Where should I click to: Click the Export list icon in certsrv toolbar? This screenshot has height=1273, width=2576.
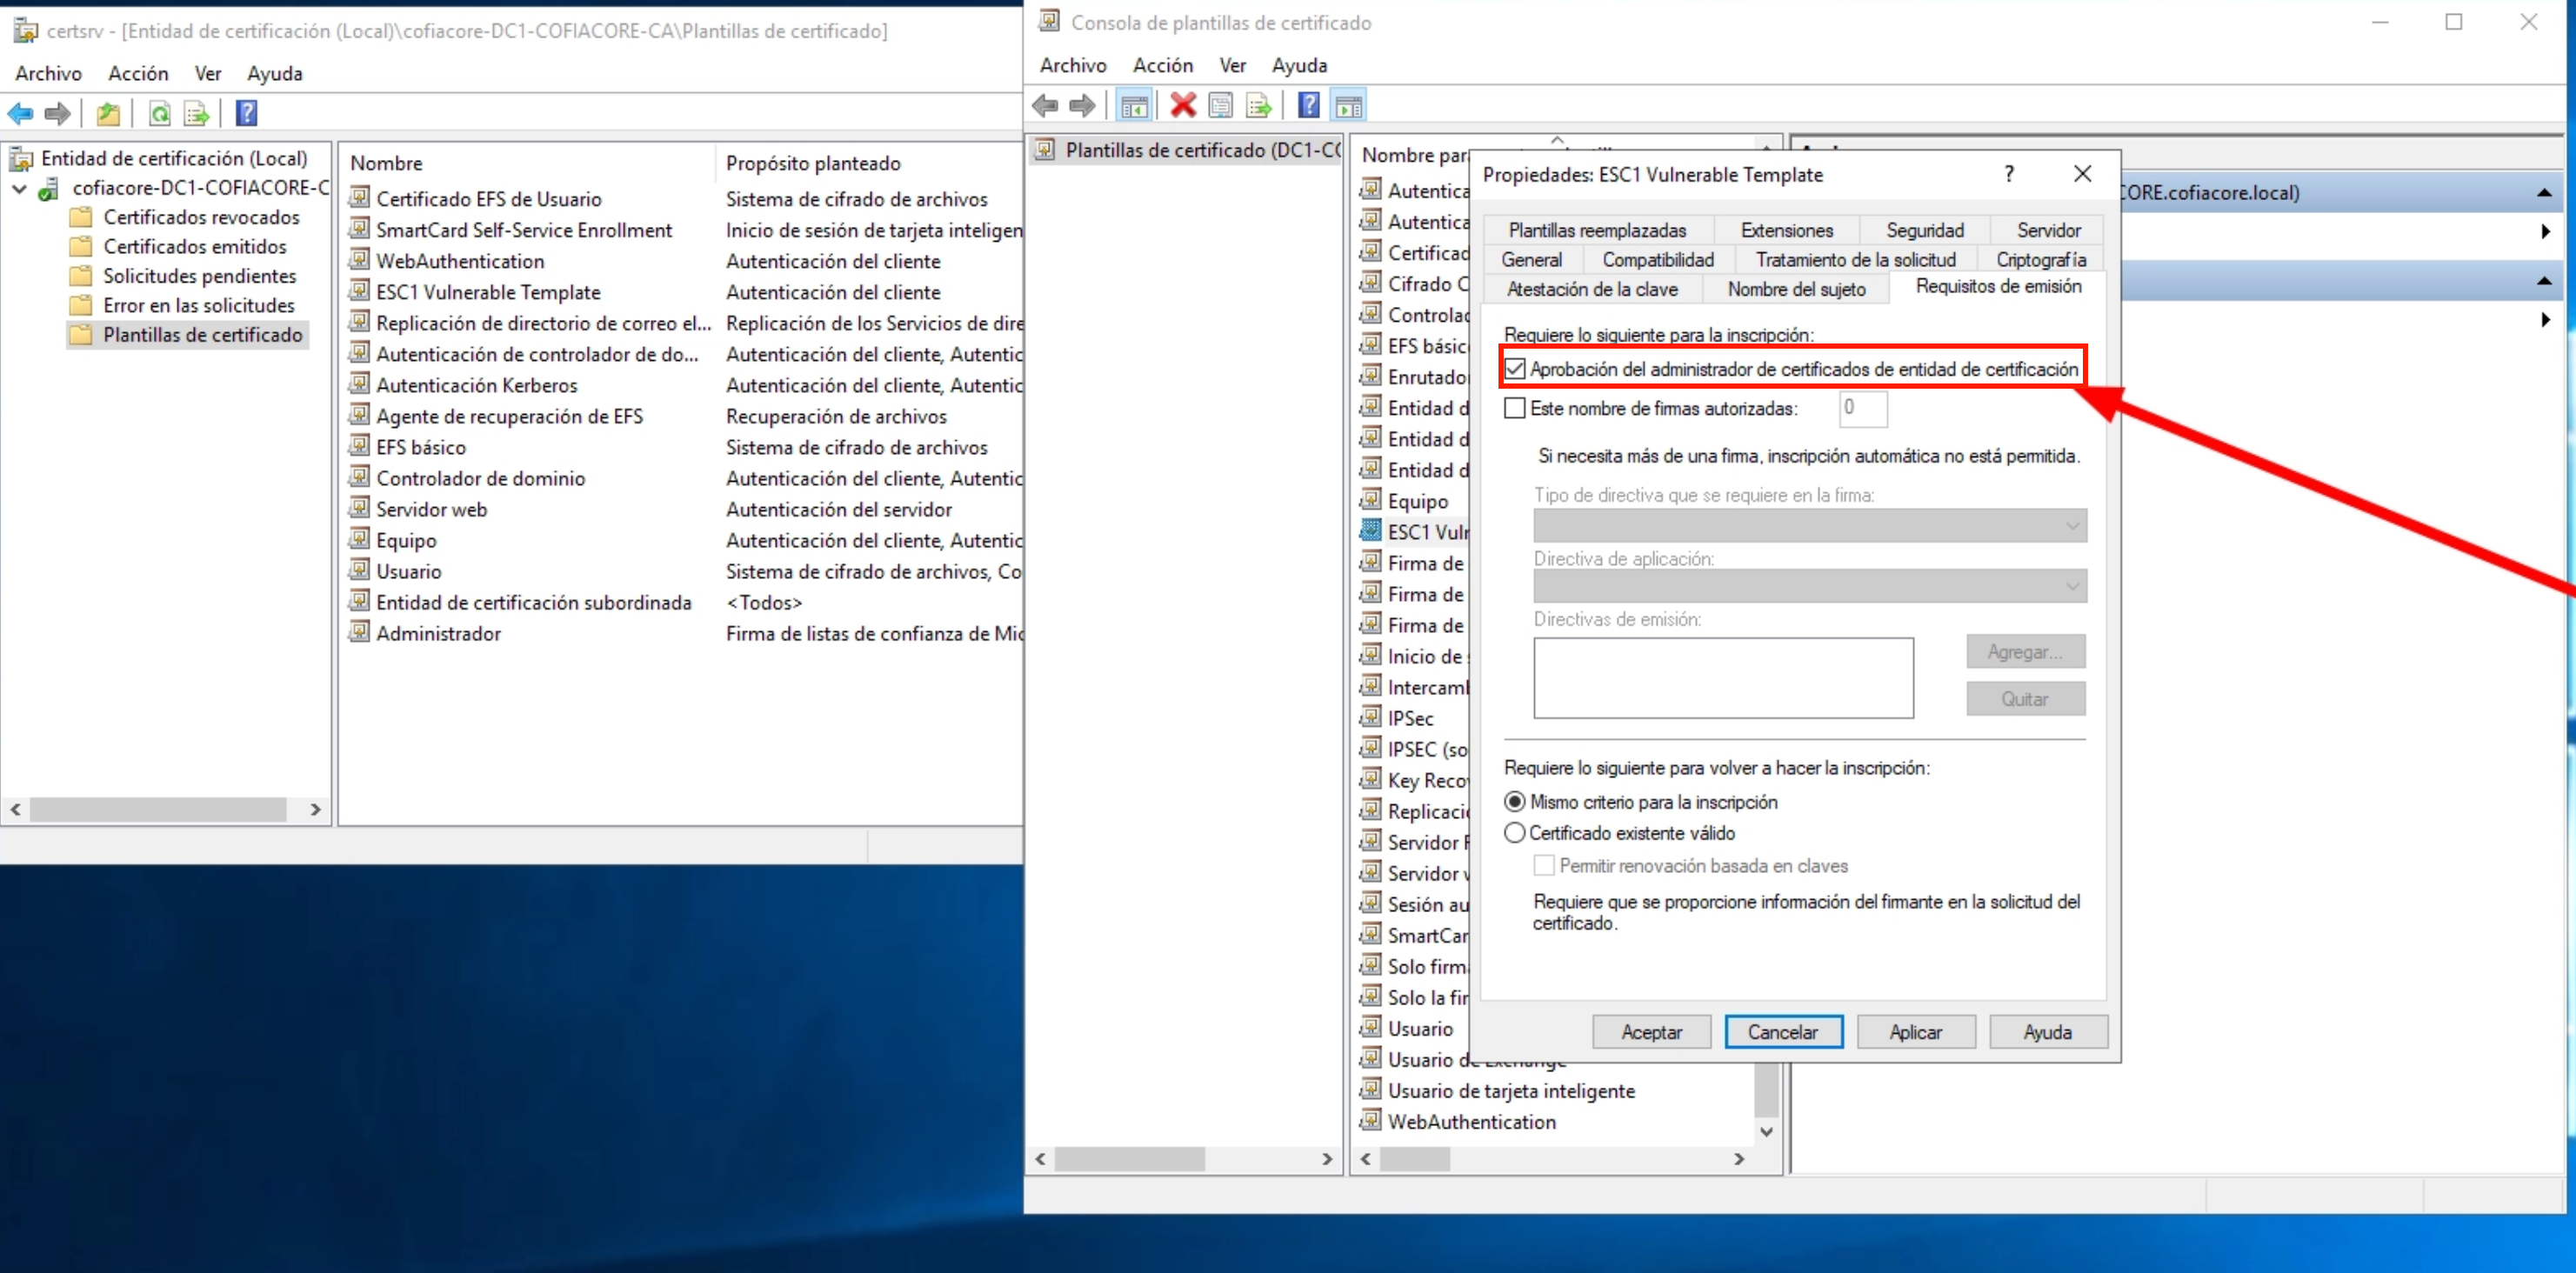coord(196,114)
